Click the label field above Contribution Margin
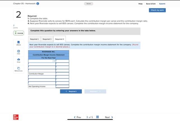This screenshot has width=180, height=121. 42,70
